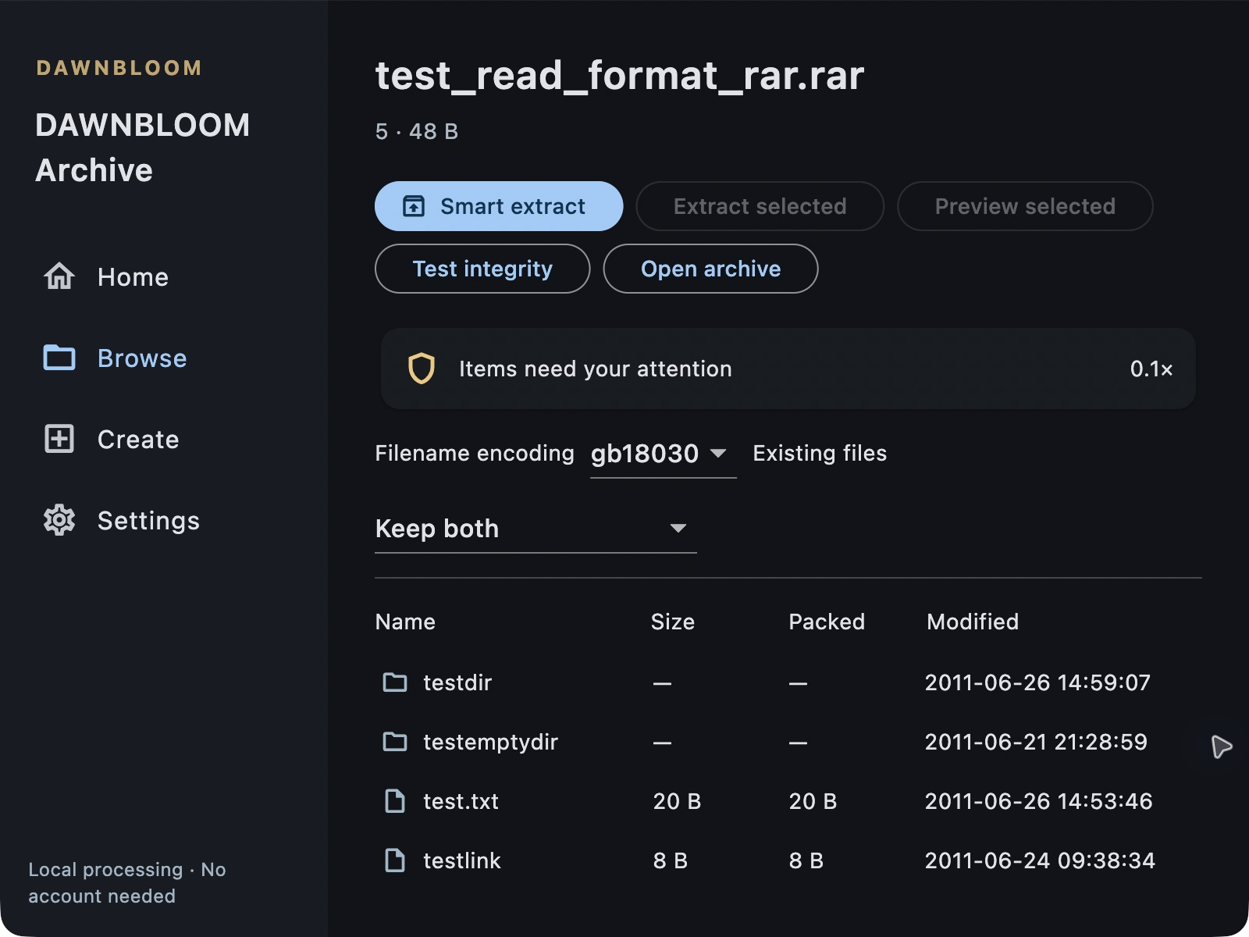Viewport: 1249px width, 937px height.
Task: Click the DAWNBLOOM Archive app title
Action: point(143,148)
